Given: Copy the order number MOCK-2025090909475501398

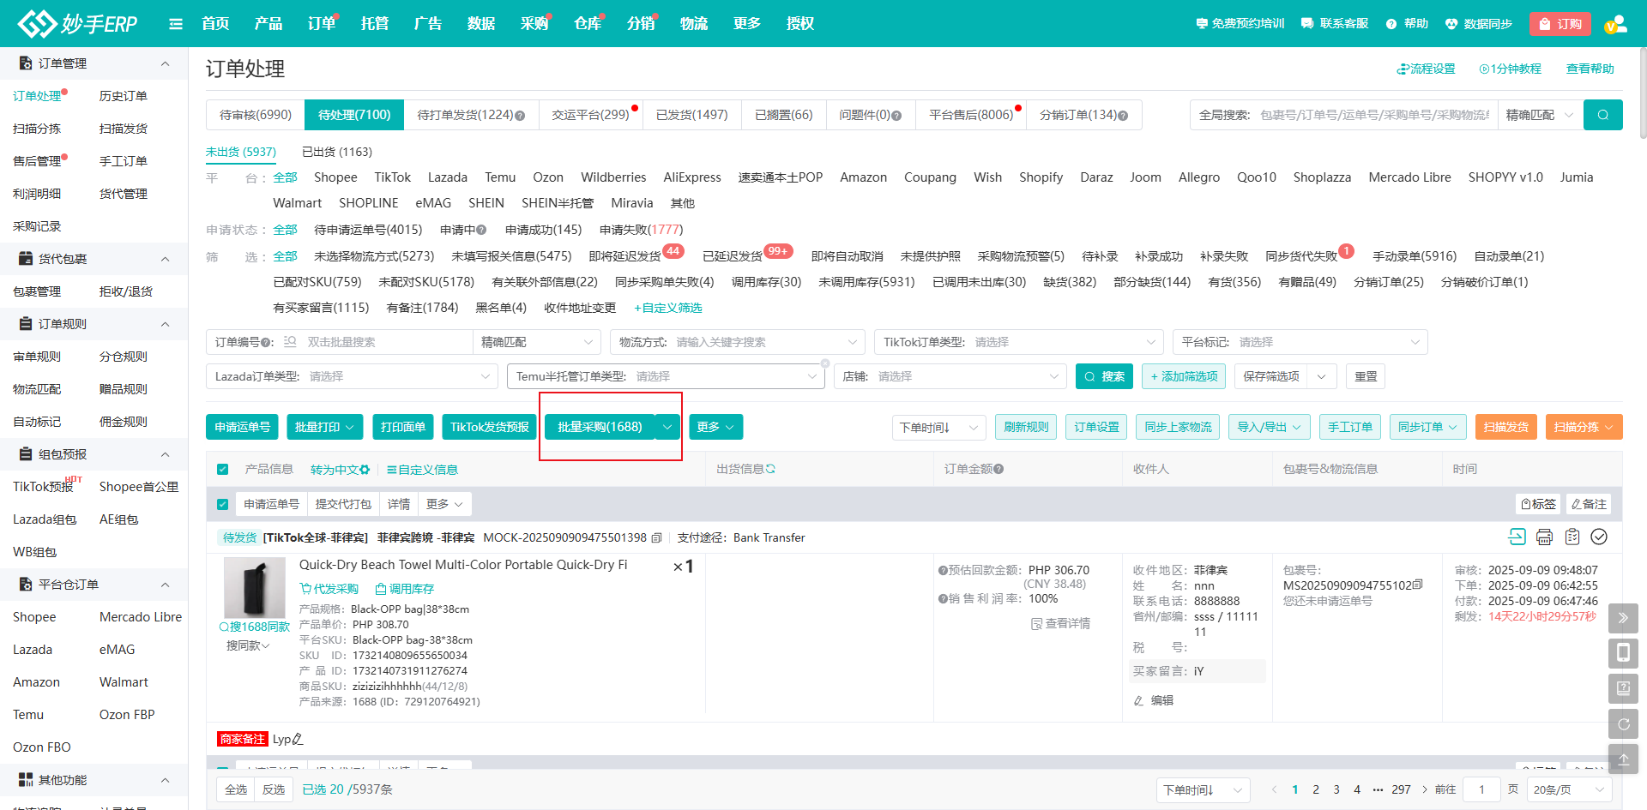Looking at the screenshot, I should click(657, 538).
